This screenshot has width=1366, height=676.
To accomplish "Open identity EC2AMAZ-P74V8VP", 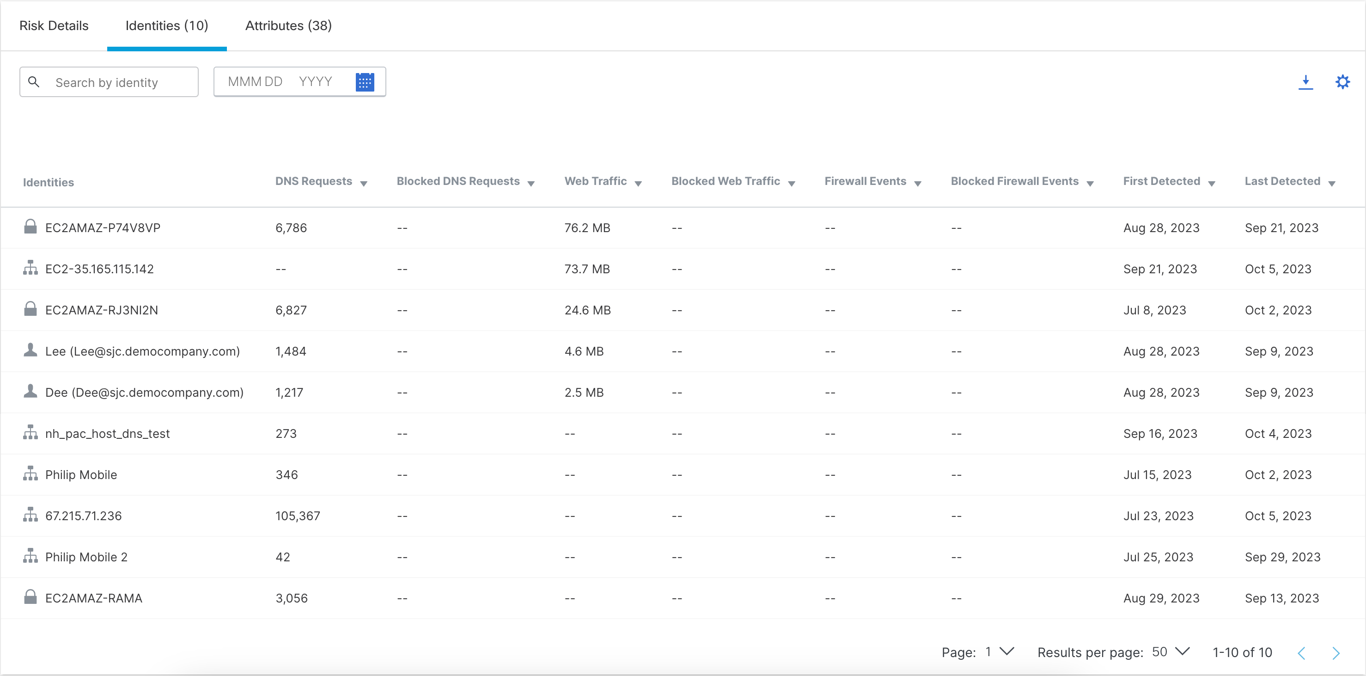I will 103,227.
